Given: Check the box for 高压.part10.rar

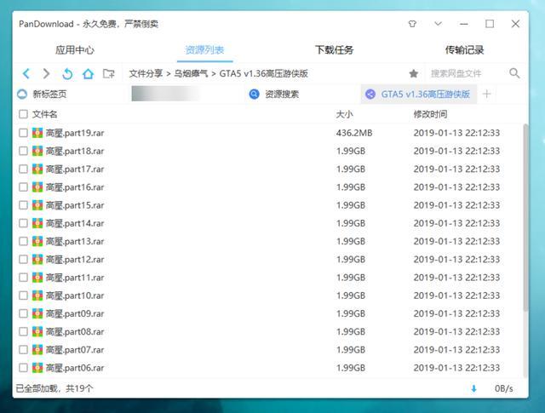Looking at the screenshot, I should coord(23,295).
